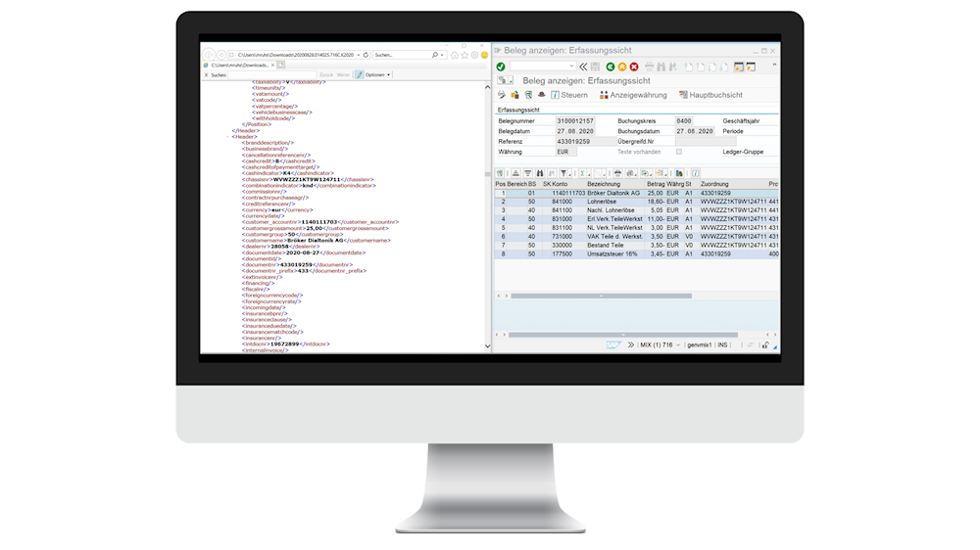Click the Display/Change glasses-pencil icon

coord(501,95)
